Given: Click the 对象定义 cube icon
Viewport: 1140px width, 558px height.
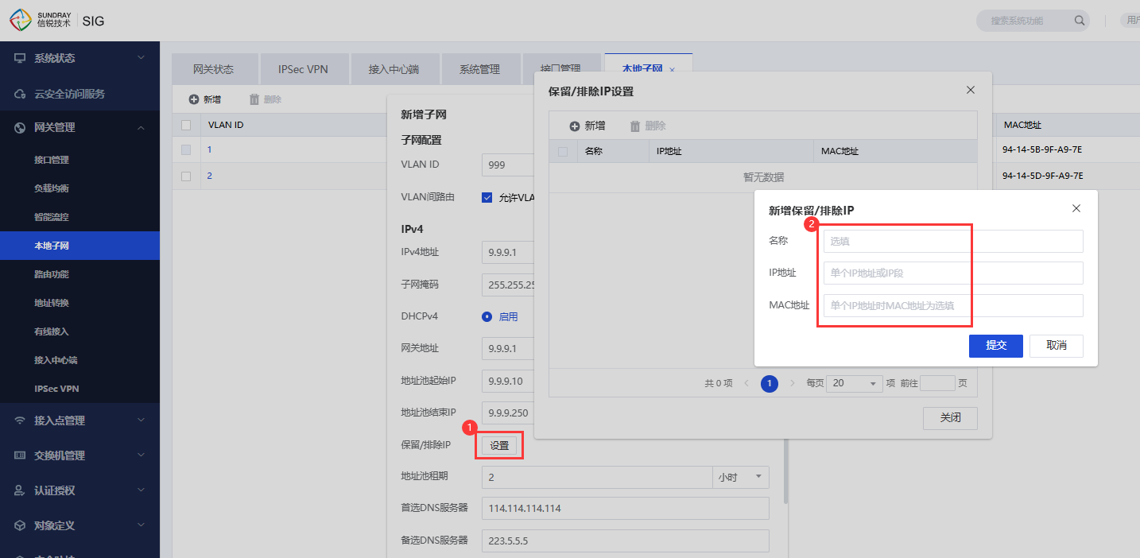Looking at the screenshot, I should (20, 525).
